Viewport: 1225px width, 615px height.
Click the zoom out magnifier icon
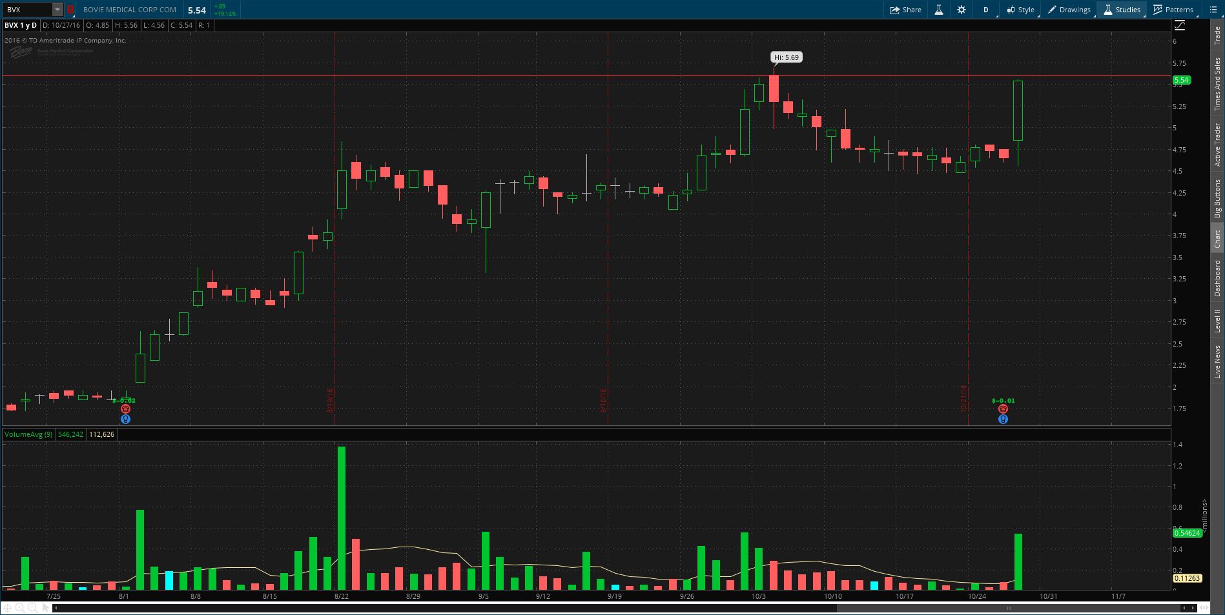(32, 608)
